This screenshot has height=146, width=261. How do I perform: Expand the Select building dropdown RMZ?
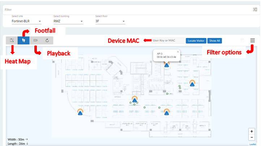point(68,21)
